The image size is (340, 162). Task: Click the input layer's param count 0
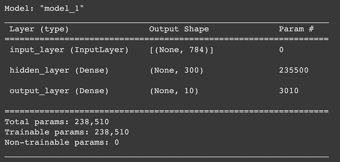pos(281,50)
